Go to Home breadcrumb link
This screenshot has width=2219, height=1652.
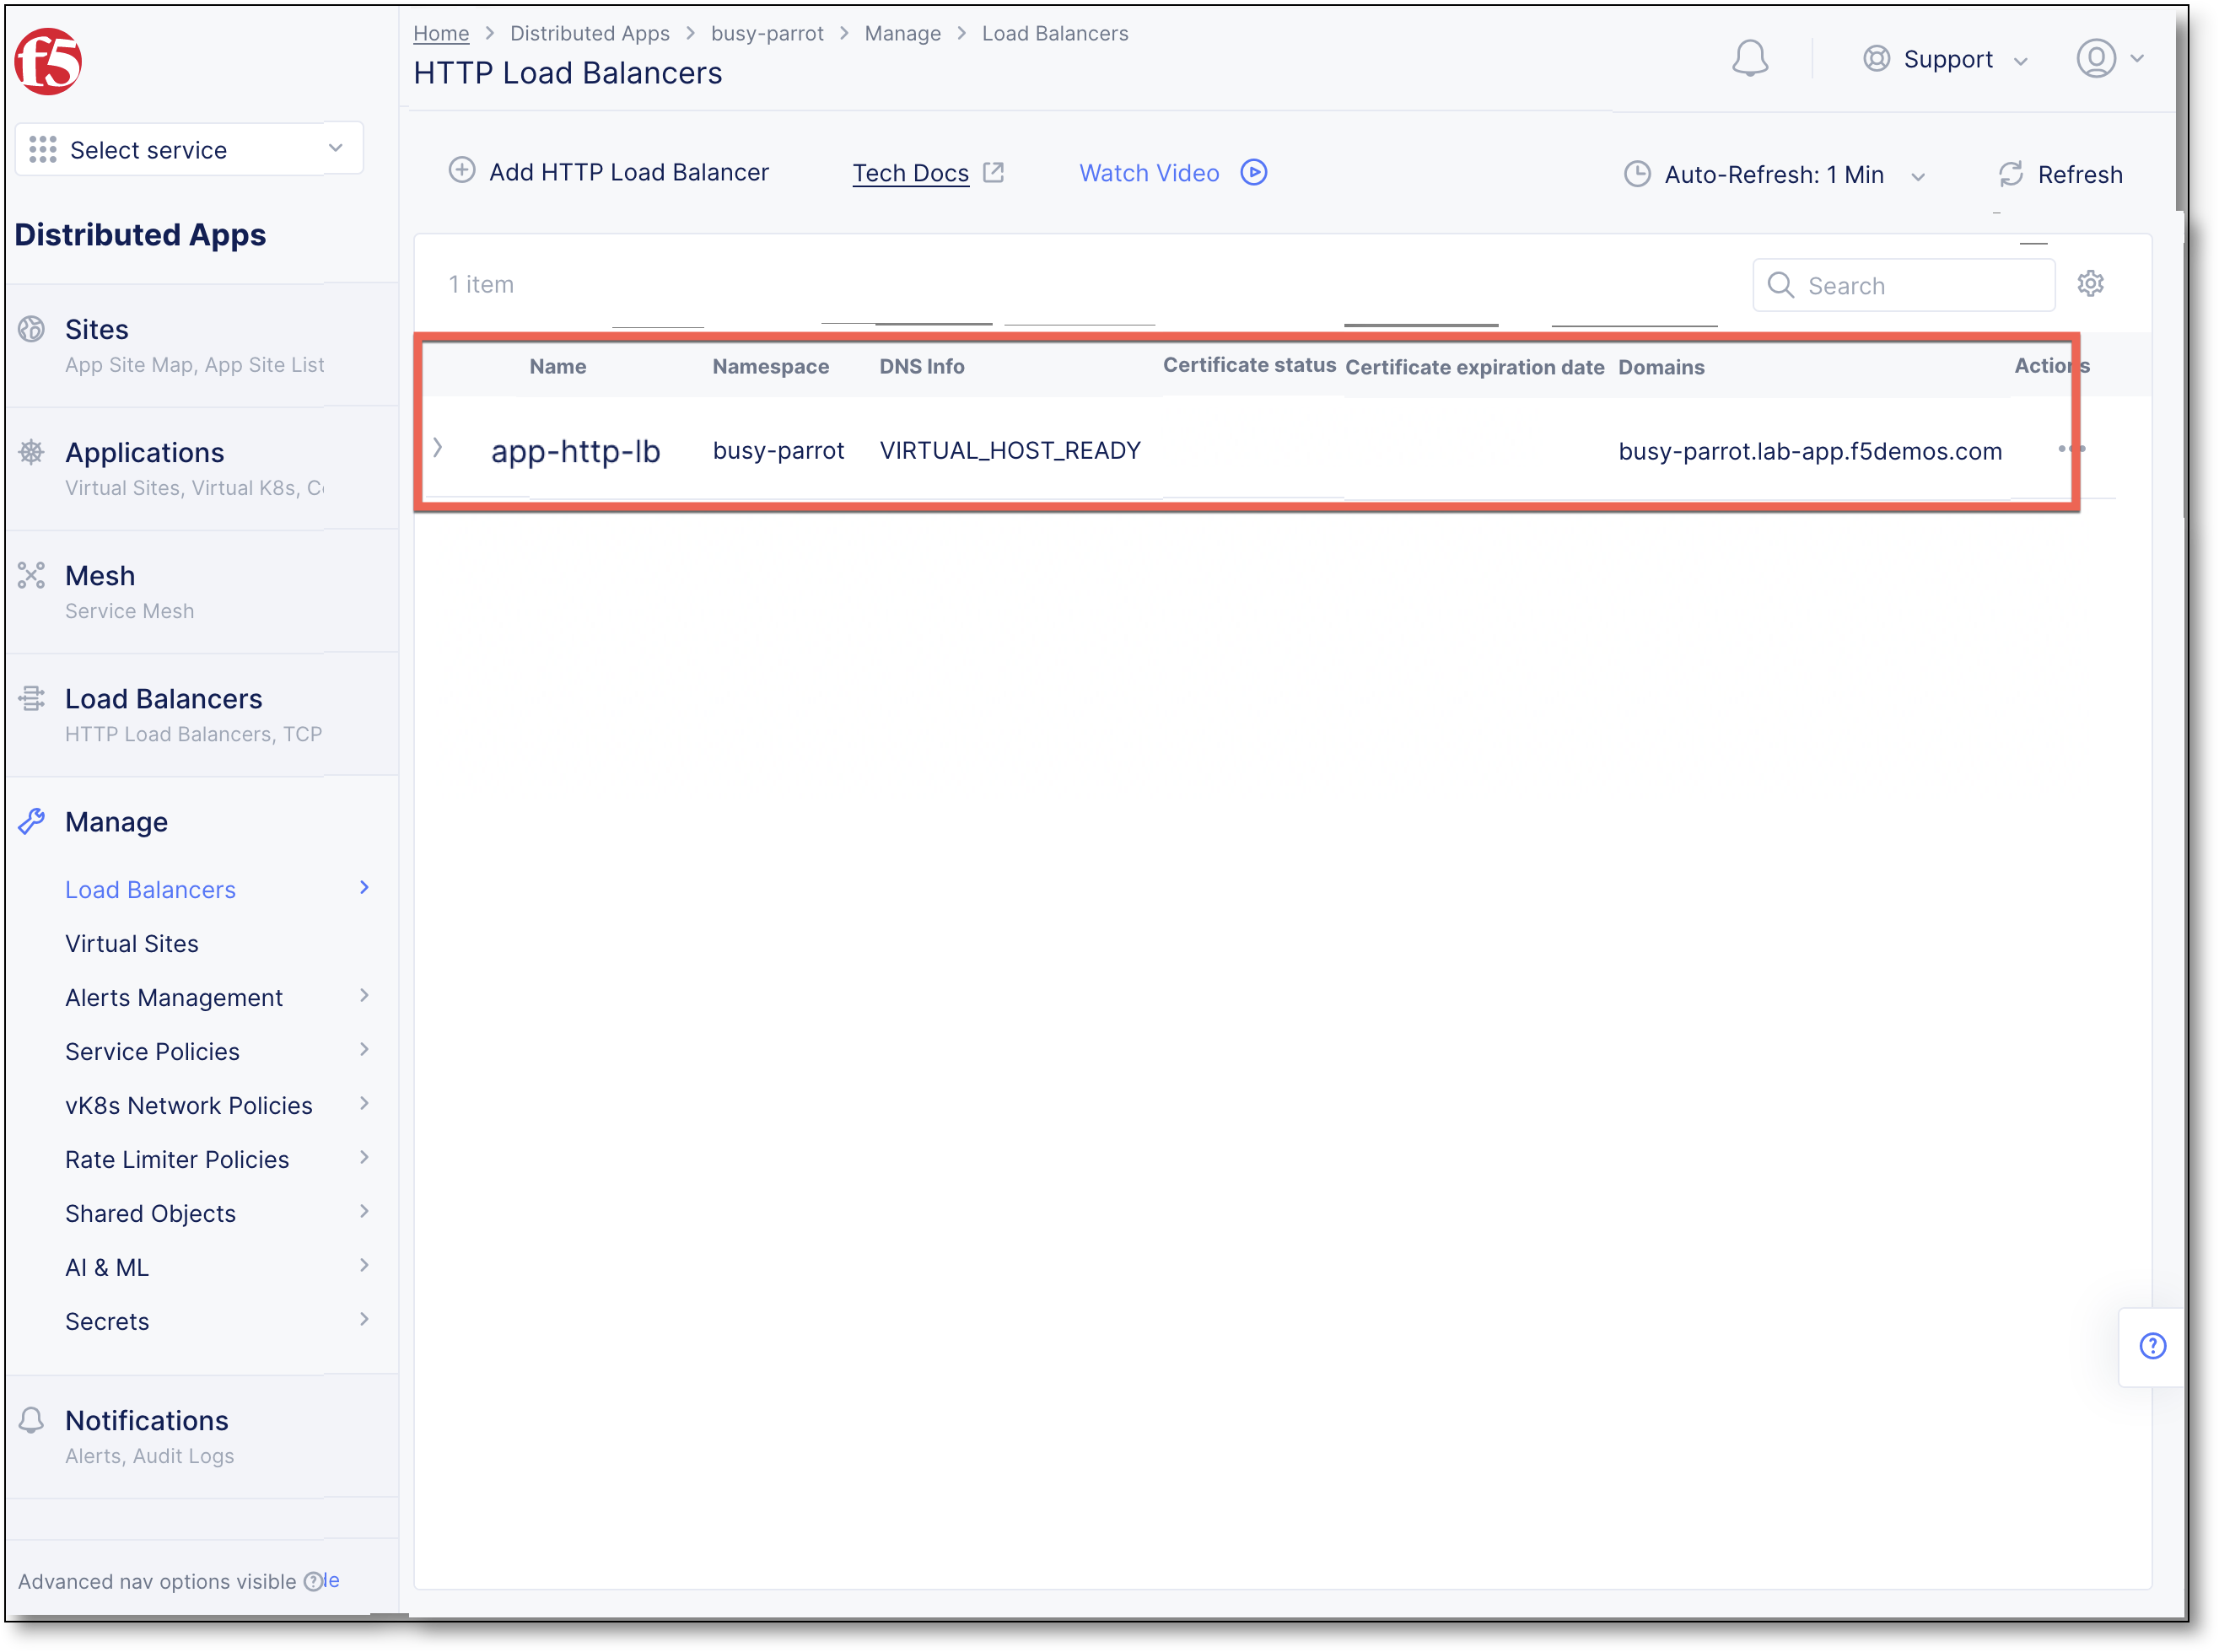pos(441,33)
